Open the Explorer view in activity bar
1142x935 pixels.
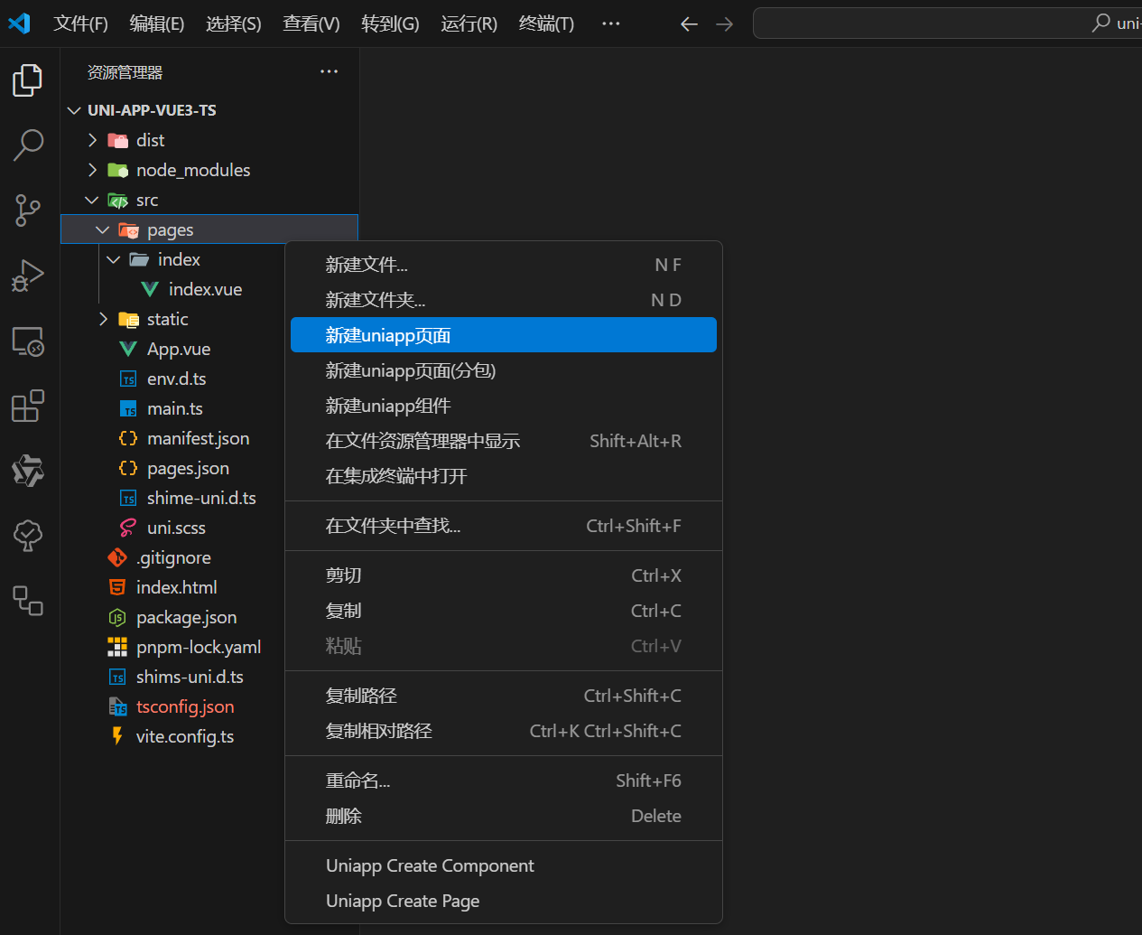pyautogui.click(x=28, y=80)
